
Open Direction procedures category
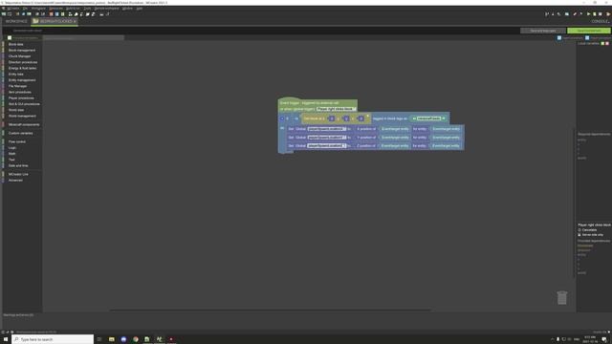pos(23,62)
